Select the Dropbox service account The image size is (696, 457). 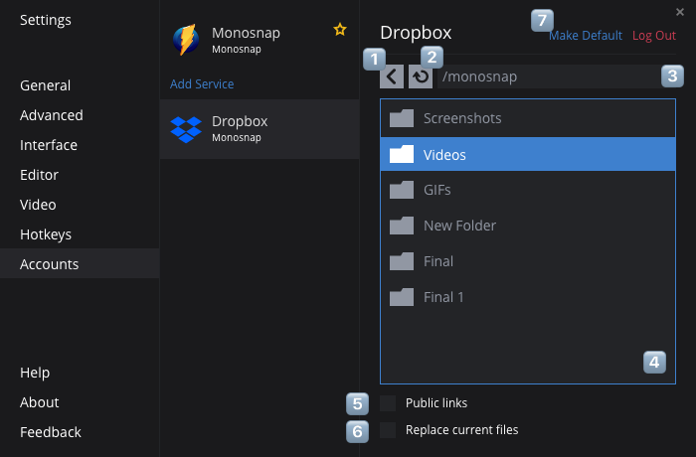pos(260,129)
